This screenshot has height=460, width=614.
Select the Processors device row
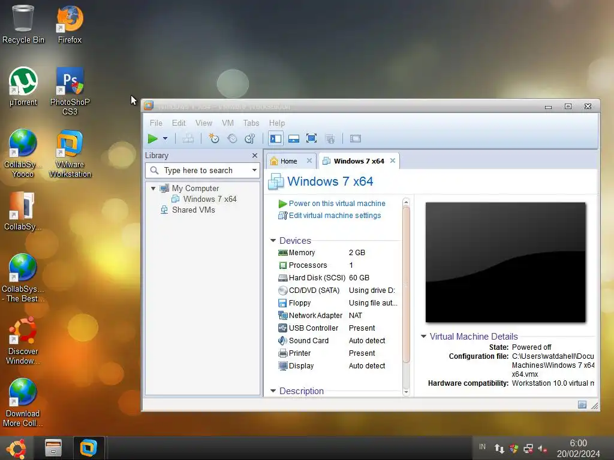pyautogui.click(x=338, y=265)
